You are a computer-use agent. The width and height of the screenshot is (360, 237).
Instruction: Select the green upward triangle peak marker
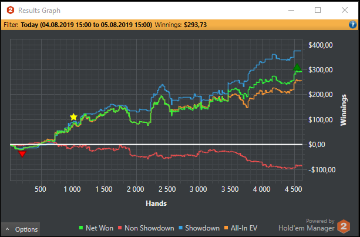point(297,67)
